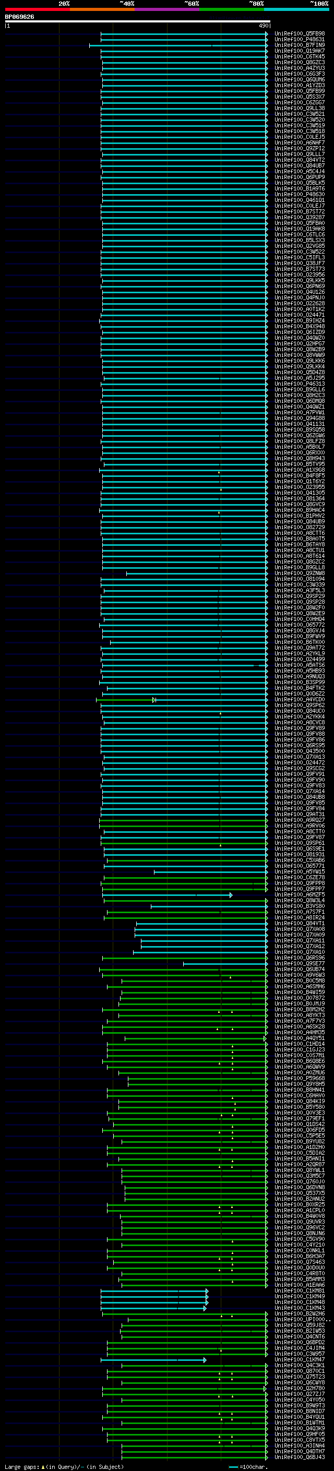
Task: Select the UniRef100_Q39287 label
Action: coord(300,218)
